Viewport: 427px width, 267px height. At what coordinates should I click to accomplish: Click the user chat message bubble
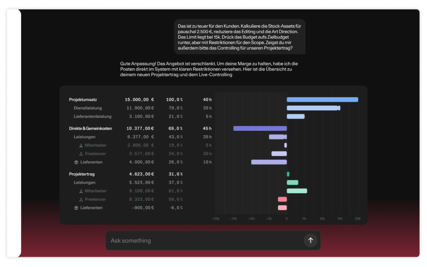coord(240,37)
